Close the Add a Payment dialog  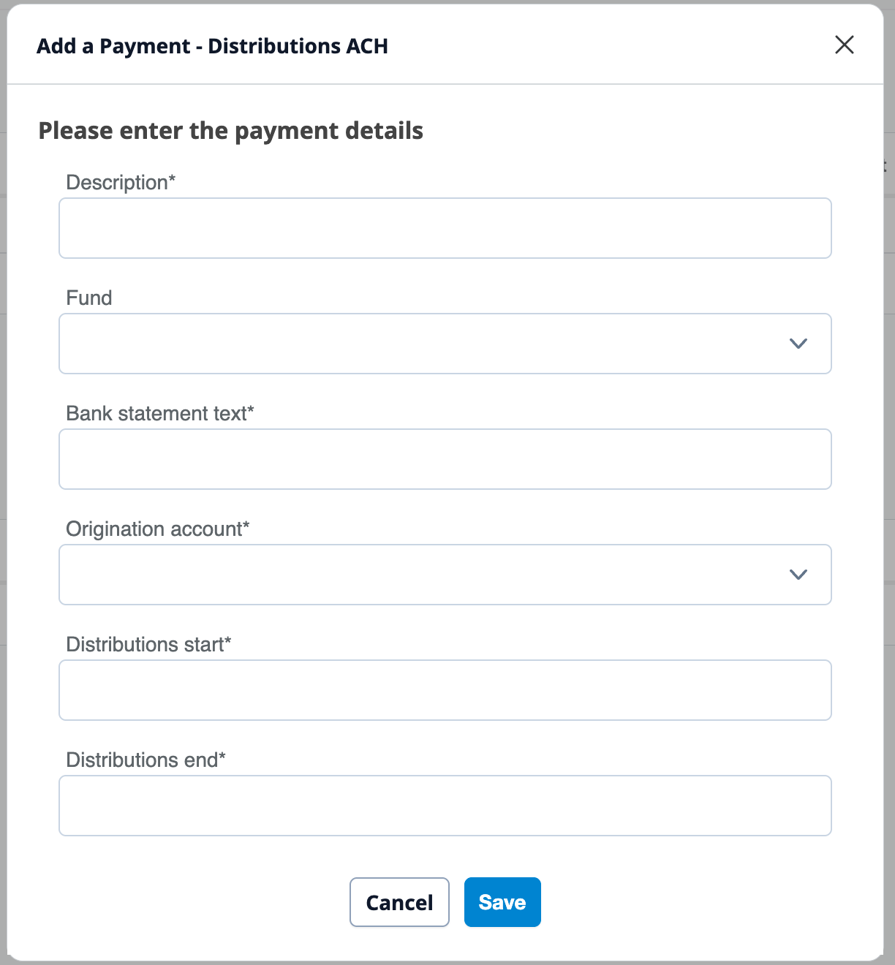click(844, 45)
